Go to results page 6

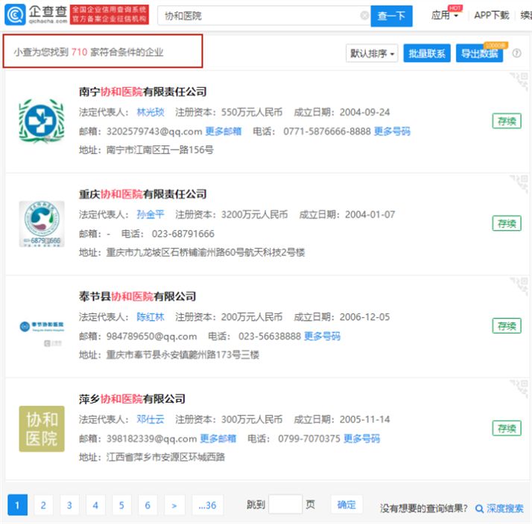pos(148,505)
